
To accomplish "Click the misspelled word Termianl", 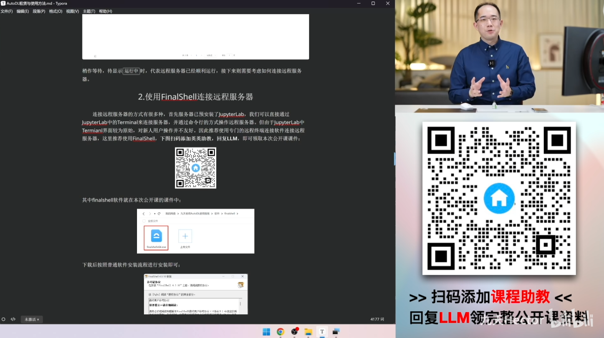I will [x=92, y=130].
